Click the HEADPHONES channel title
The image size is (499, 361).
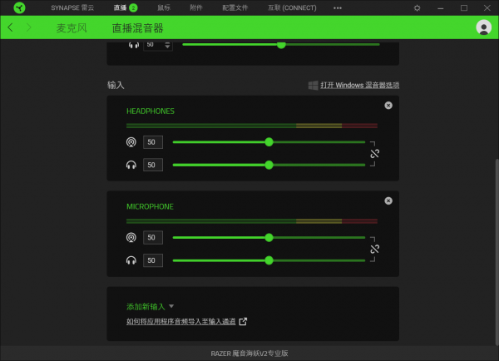click(x=151, y=111)
